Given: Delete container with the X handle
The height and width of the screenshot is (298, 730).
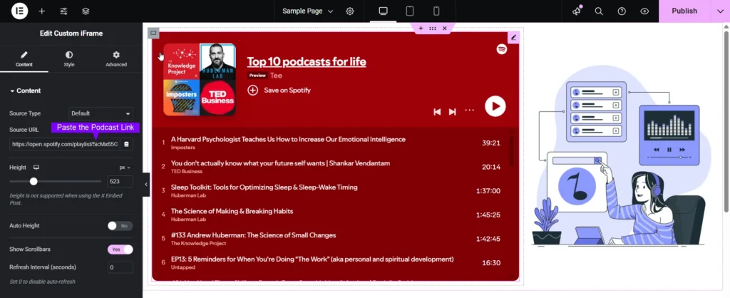Looking at the screenshot, I should [x=445, y=29].
